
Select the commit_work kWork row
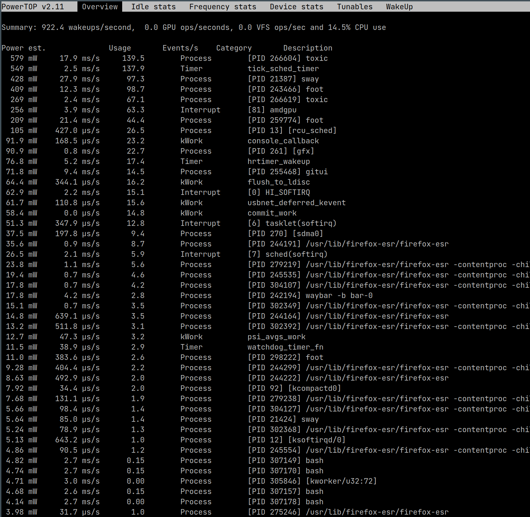pos(265,213)
